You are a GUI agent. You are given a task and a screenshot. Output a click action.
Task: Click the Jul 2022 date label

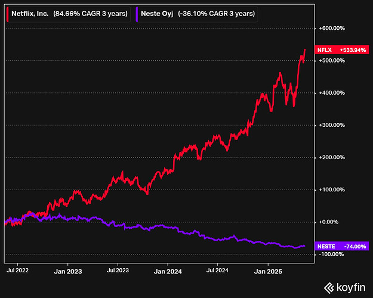point(17,271)
